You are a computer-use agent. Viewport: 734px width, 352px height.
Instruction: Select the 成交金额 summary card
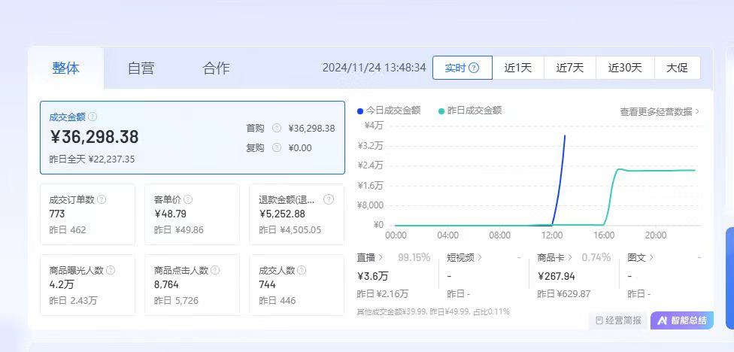point(193,138)
